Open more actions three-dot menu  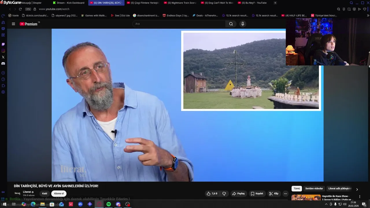285,194
